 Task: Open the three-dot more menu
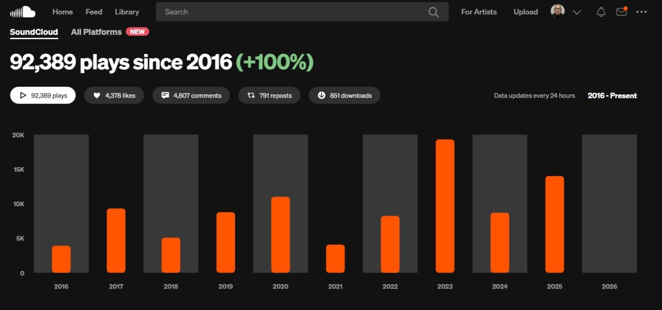tap(642, 12)
